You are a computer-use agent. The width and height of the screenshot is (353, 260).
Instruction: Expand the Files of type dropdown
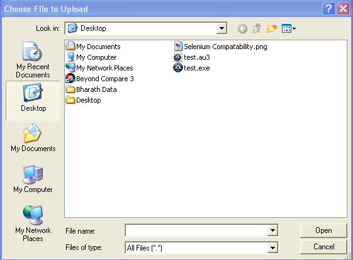272,248
